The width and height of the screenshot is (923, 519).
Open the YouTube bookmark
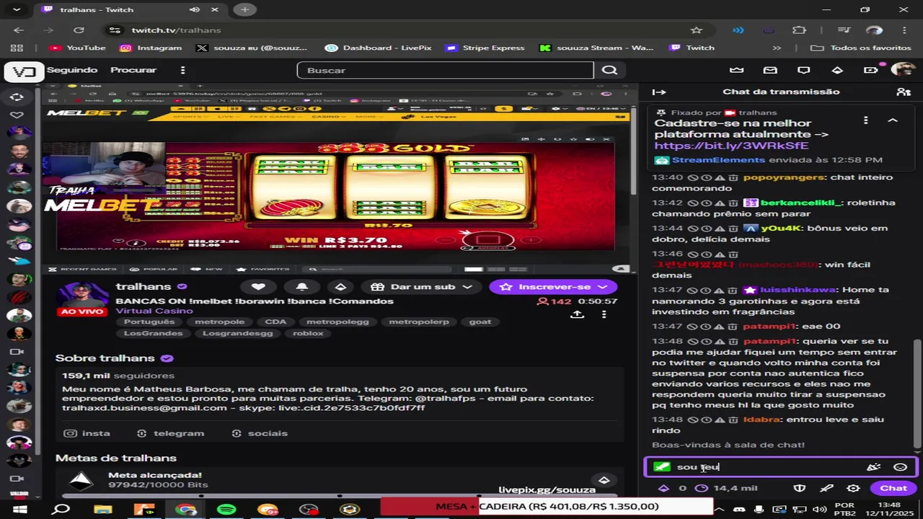77,48
